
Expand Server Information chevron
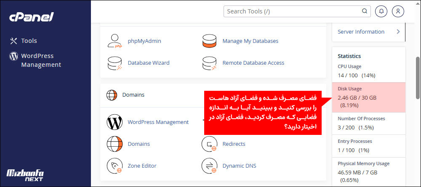click(x=398, y=32)
